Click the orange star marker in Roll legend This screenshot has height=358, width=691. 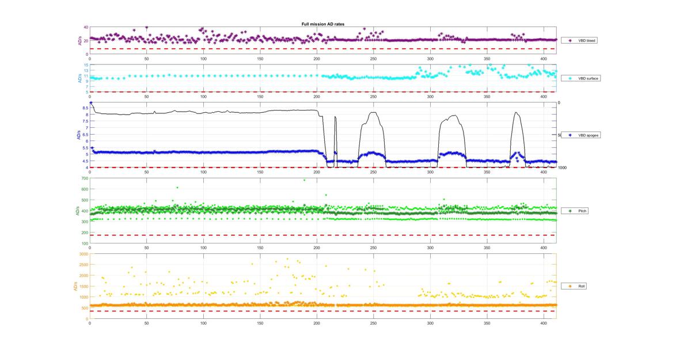click(570, 286)
